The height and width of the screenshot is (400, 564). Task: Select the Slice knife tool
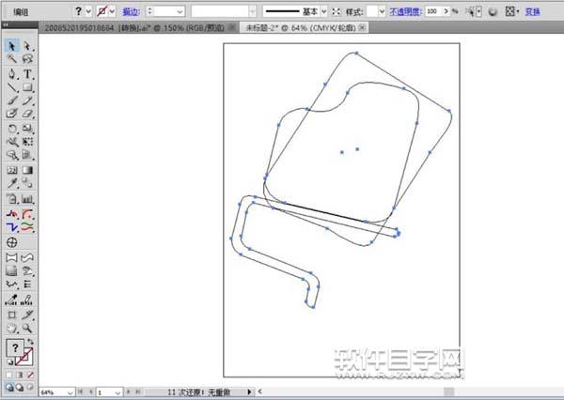click(x=27, y=315)
